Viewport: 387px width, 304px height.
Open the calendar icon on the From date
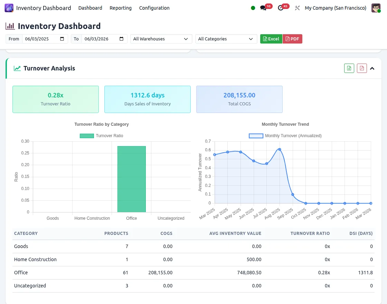62,39
